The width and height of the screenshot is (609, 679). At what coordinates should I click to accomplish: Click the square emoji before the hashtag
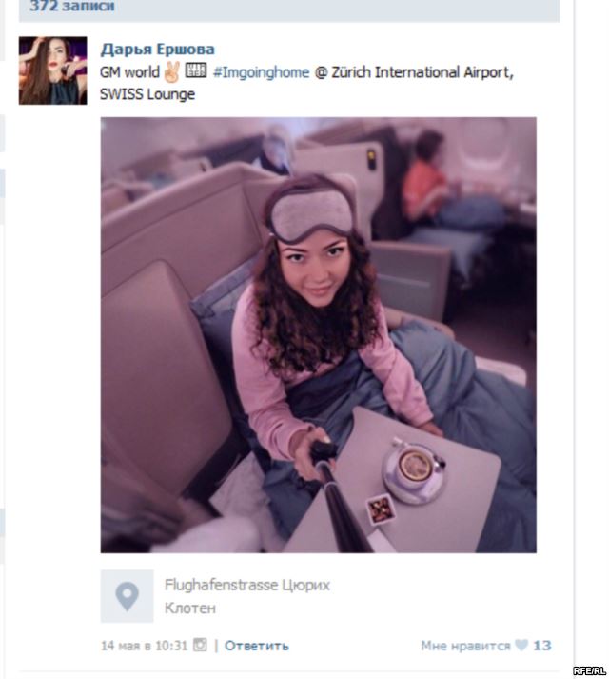click(196, 70)
